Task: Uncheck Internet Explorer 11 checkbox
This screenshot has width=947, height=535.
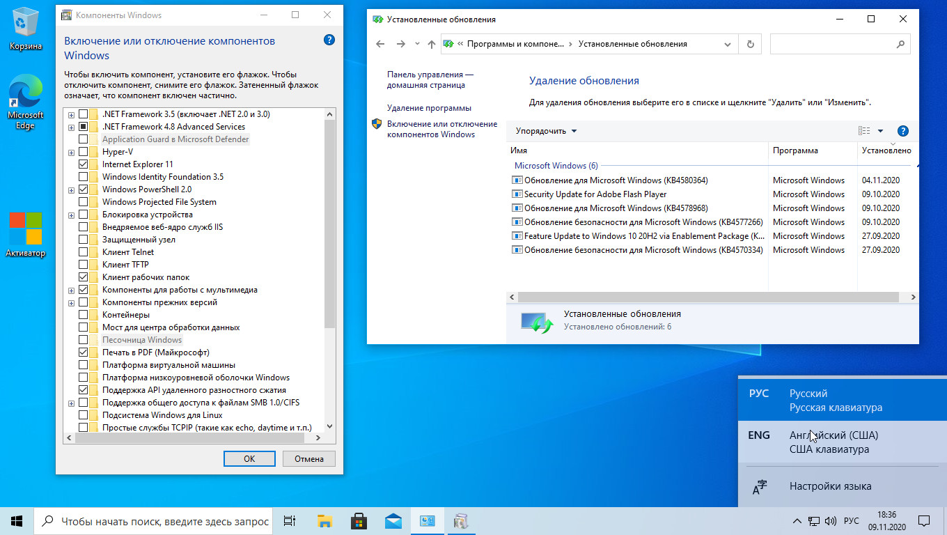Action: coord(84,164)
